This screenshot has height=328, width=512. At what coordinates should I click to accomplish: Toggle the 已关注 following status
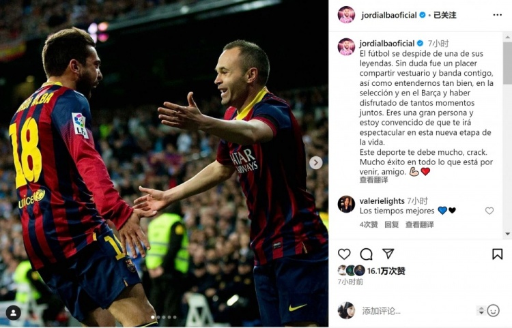coord(444,15)
